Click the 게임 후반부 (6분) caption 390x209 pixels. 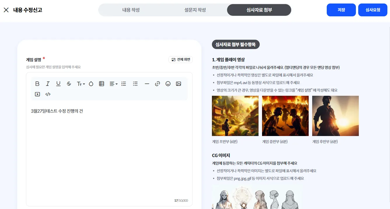(325, 142)
